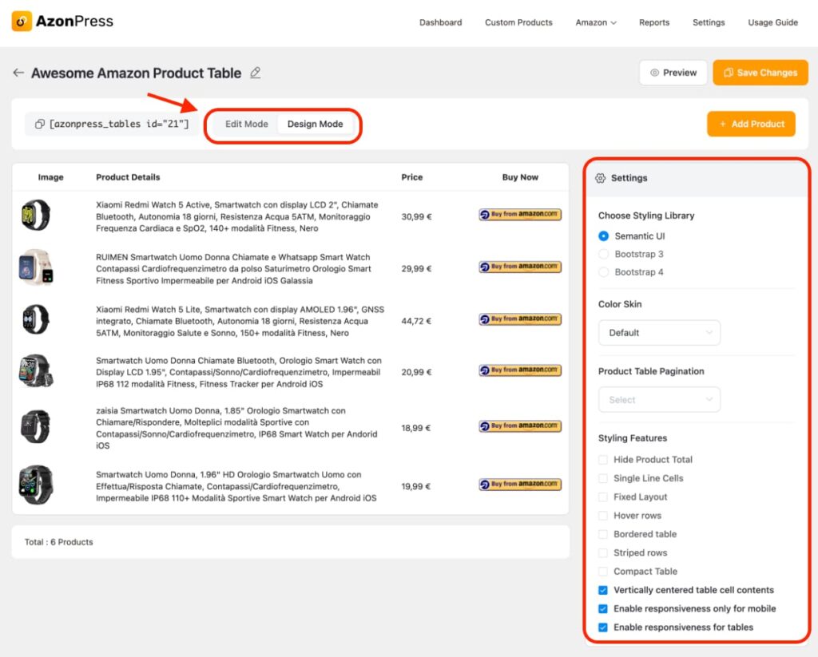Image resolution: width=818 pixels, height=657 pixels.
Task: Click the Price column header
Action: pos(411,177)
